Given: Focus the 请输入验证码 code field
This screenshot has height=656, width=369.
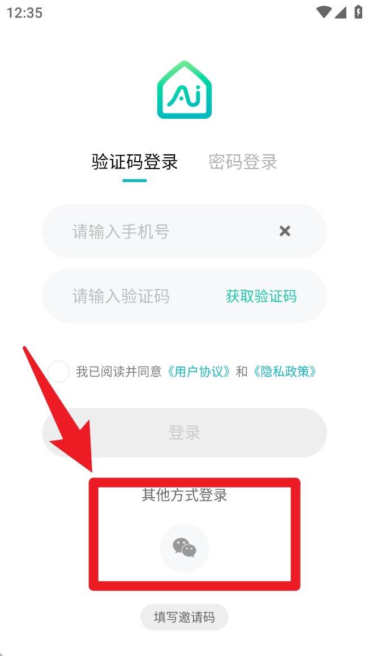Looking at the screenshot, I should [x=184, y=296].
